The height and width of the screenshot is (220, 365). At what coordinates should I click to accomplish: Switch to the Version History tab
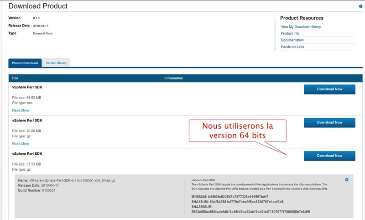56,63
